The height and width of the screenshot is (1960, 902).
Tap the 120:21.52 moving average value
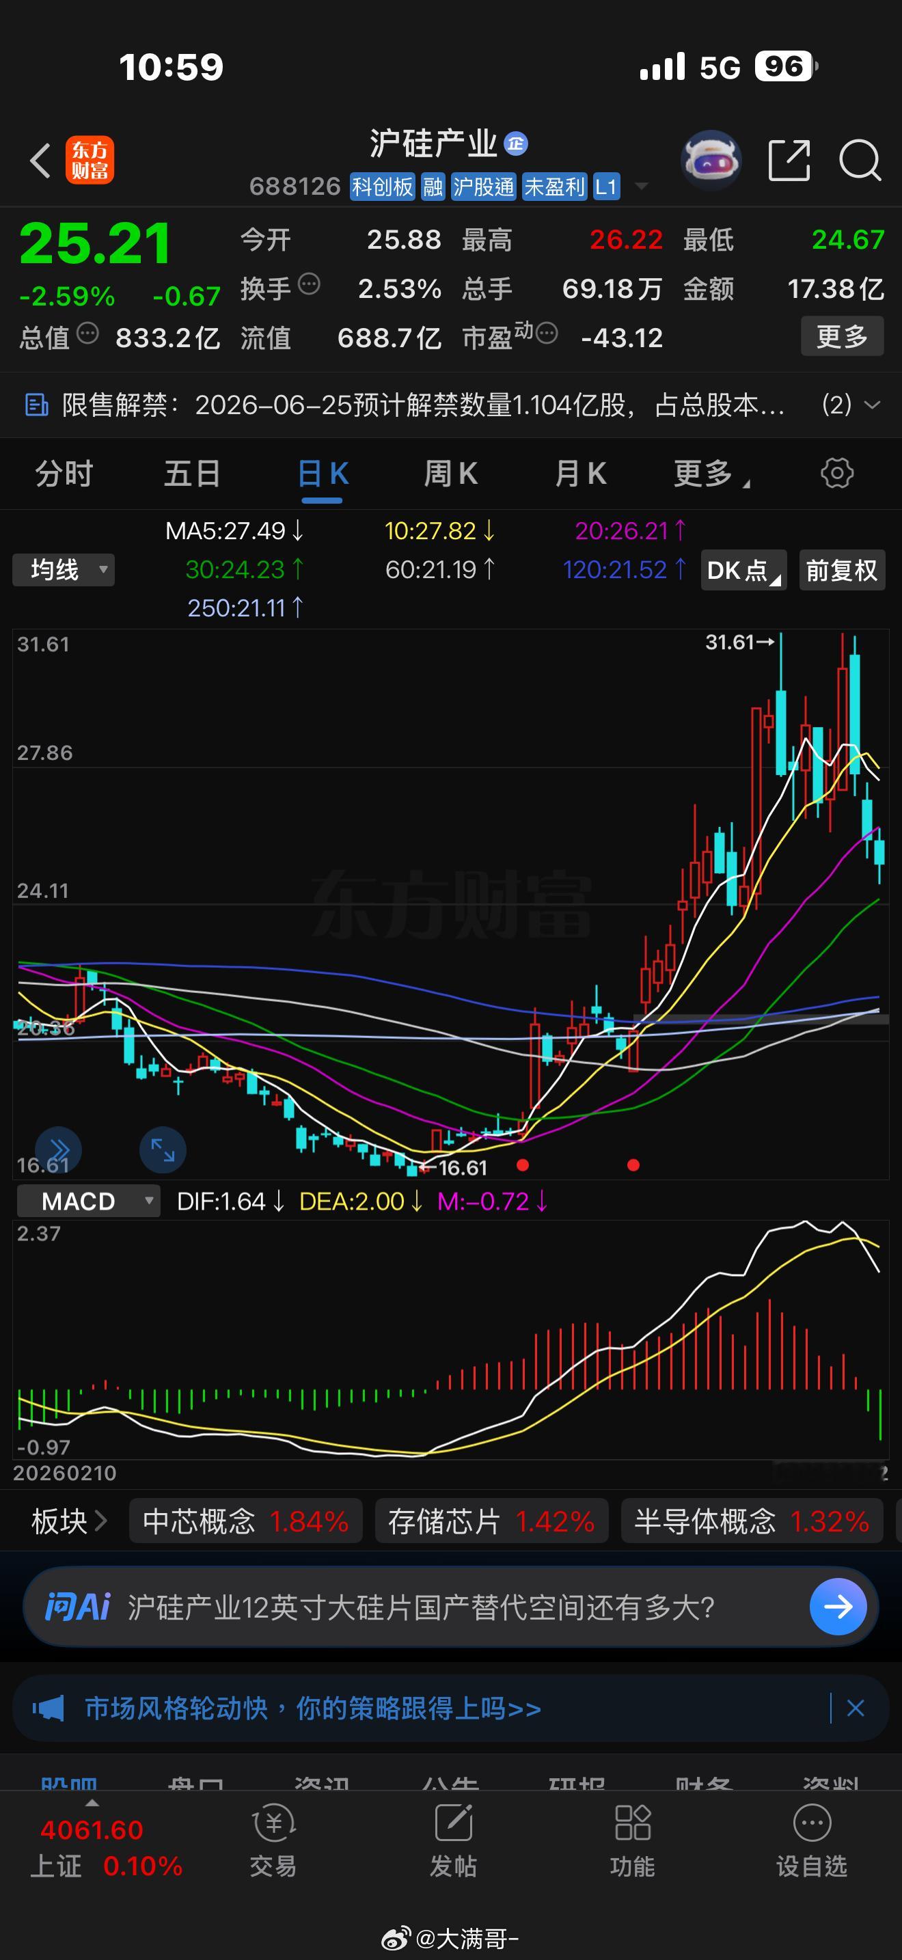tap(624, 570)
